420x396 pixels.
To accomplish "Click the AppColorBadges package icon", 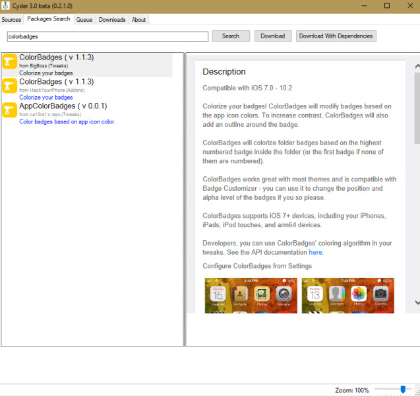I will tap(10, 112).
